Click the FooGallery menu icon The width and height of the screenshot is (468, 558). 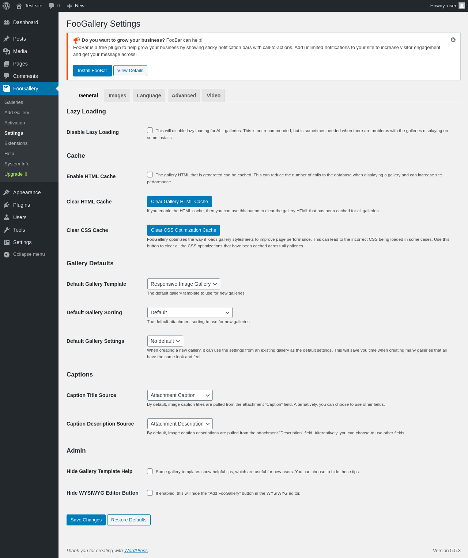pos(7,89)
